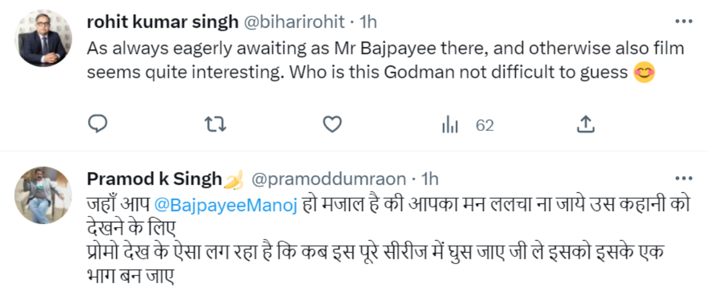Click the Pramod k Singh display name
This screenshot has height=299, width=708.
click(155, 179)
